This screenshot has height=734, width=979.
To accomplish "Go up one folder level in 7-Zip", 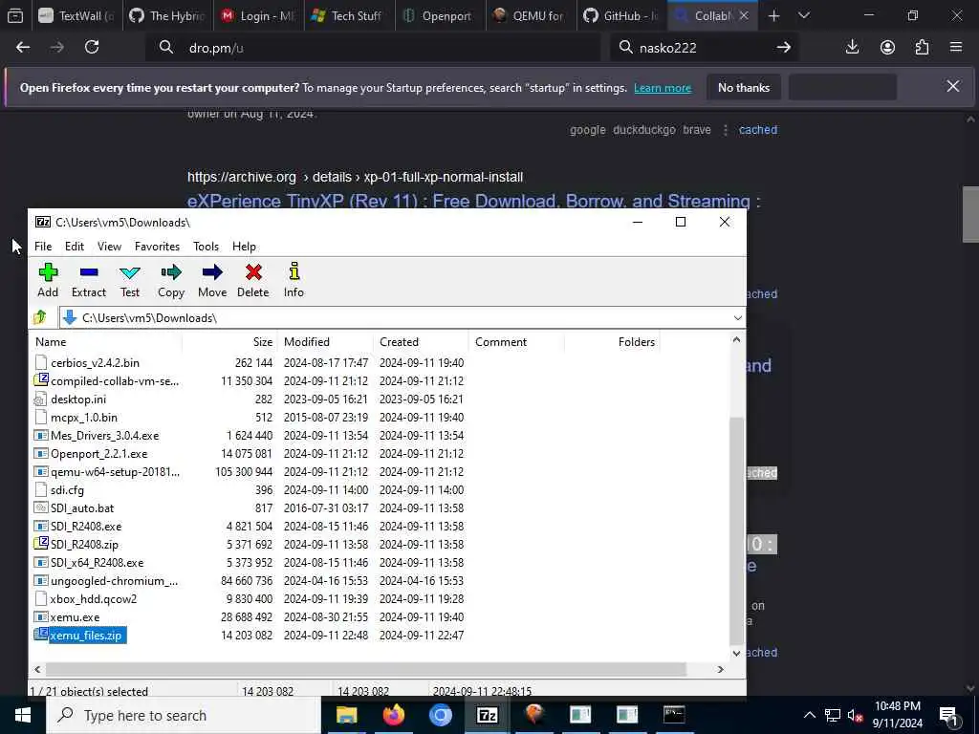I will tap(40, 317).
